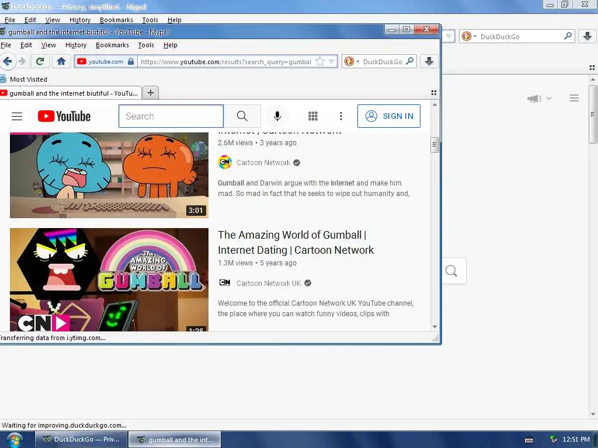The image size is (598, 448).
Task: Click the taskbar on-screen keyboard icon
Action: pyautogui.click(x=529, y=440)
